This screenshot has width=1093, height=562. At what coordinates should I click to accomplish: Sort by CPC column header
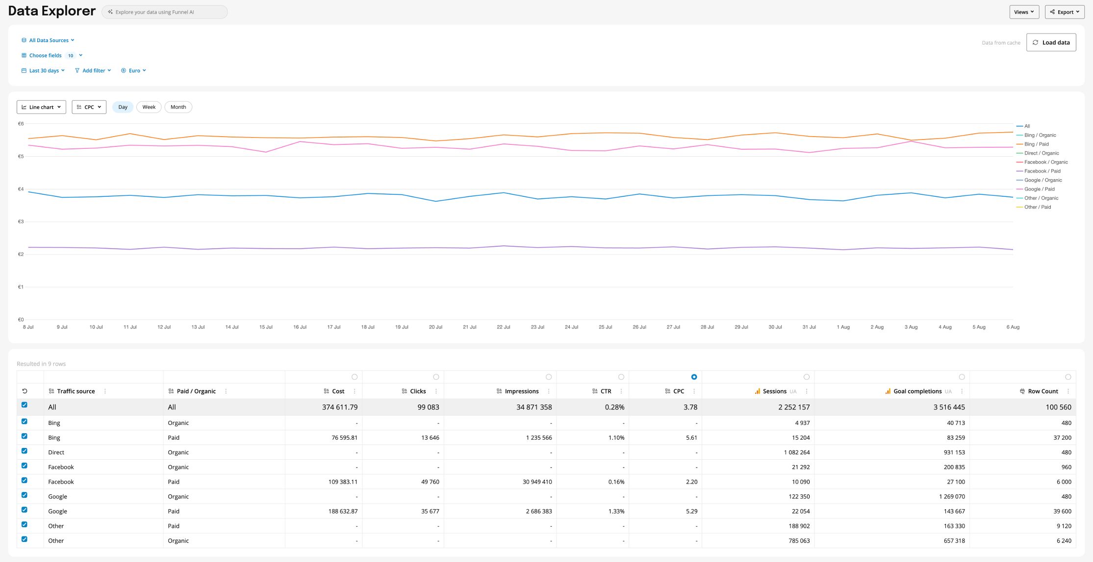[x=679, y=391]
